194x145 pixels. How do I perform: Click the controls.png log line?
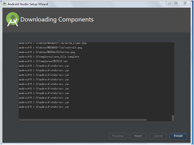coord(51,48)
